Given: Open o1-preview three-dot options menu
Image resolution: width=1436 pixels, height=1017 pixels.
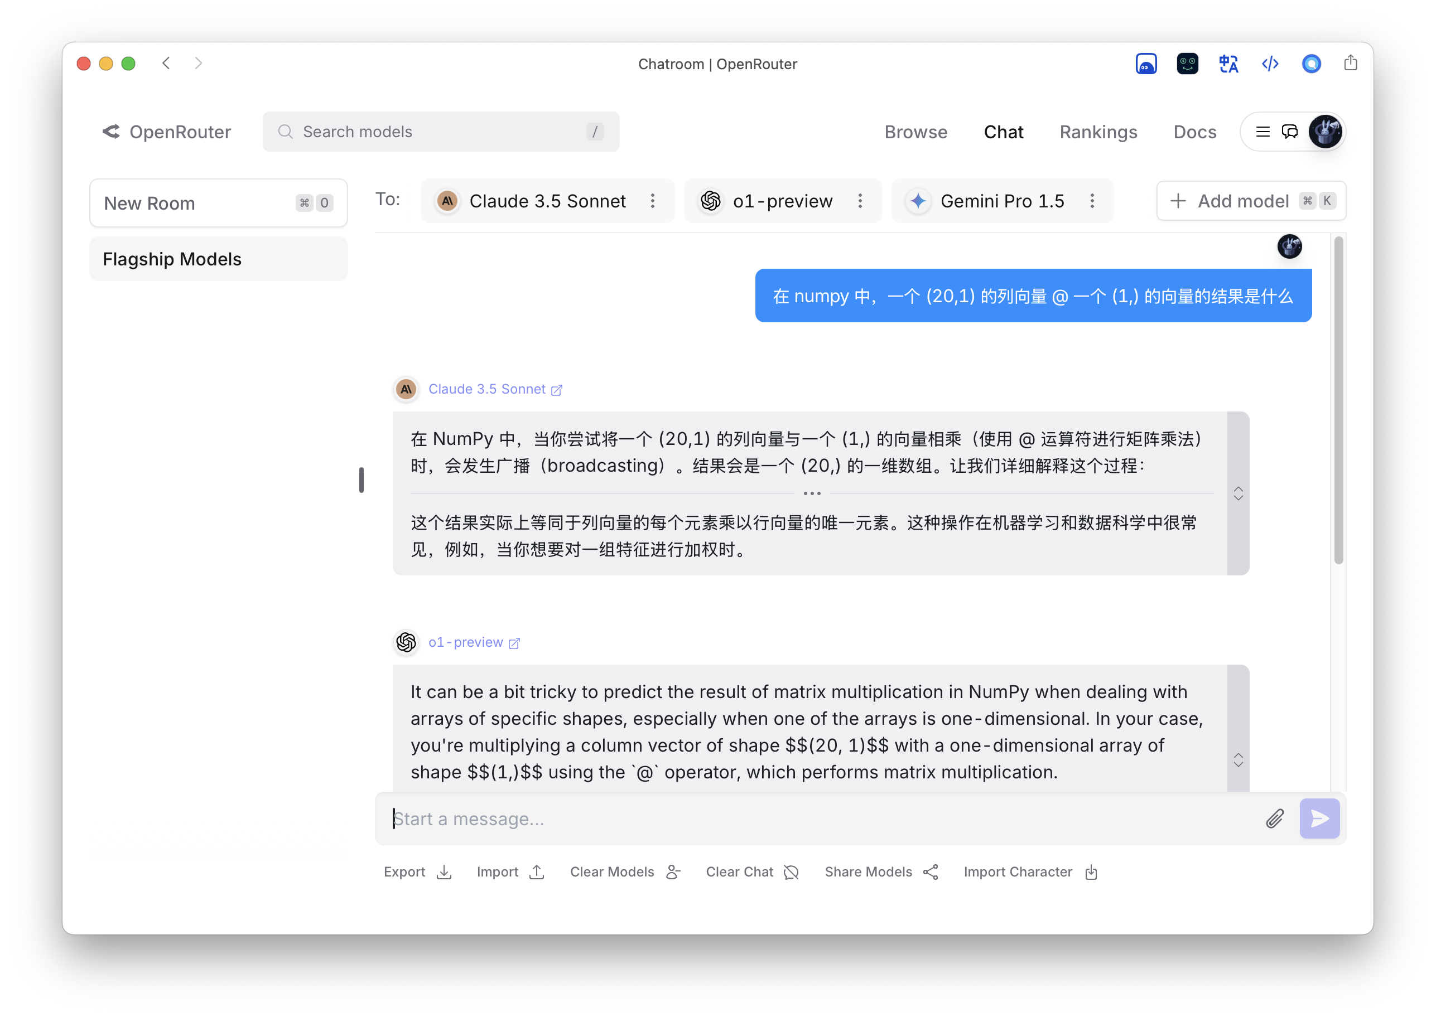Looking at the screenshot, I should point(860,201).
